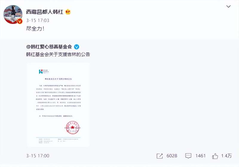This screenshot has height=167, width=239.
Task: Open the post options chevron menu
Action: (x=228, y=6)
